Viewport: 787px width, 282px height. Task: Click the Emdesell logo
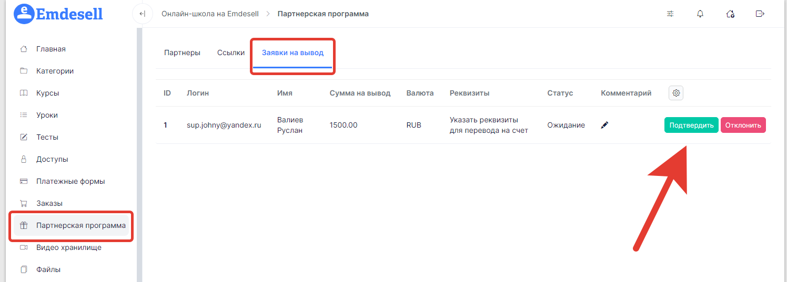coord(58,14)
